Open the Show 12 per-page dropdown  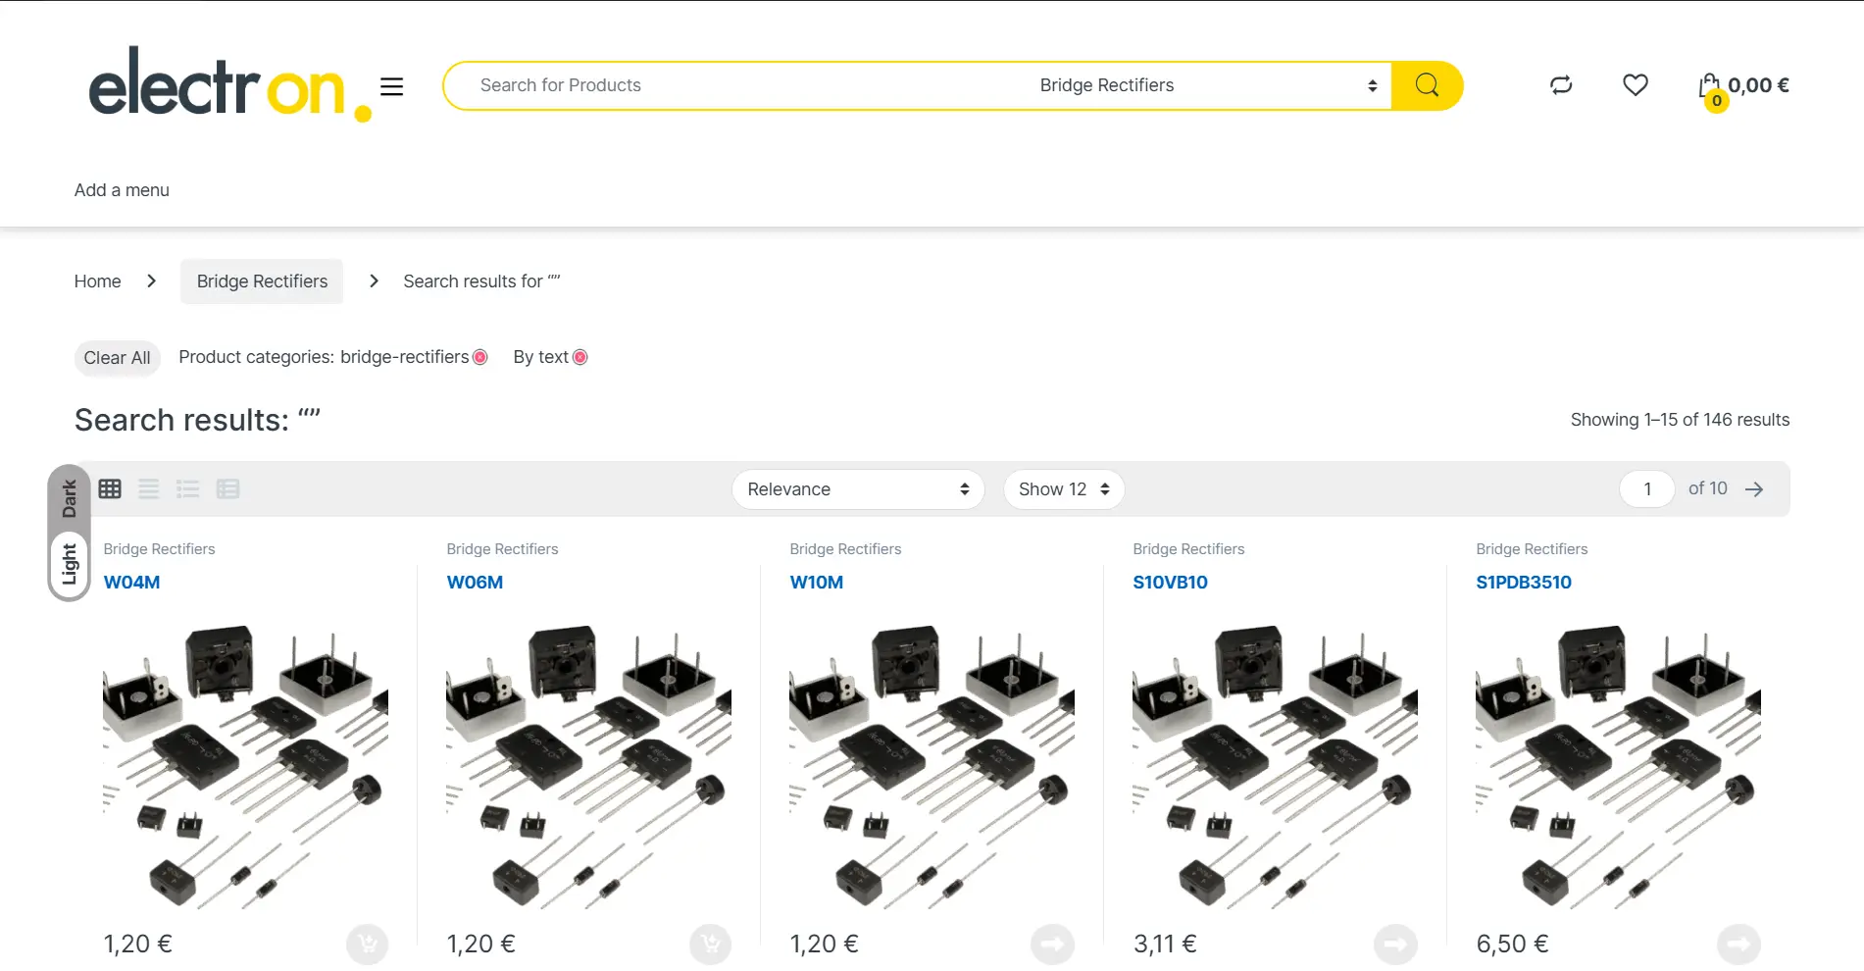1063,488
